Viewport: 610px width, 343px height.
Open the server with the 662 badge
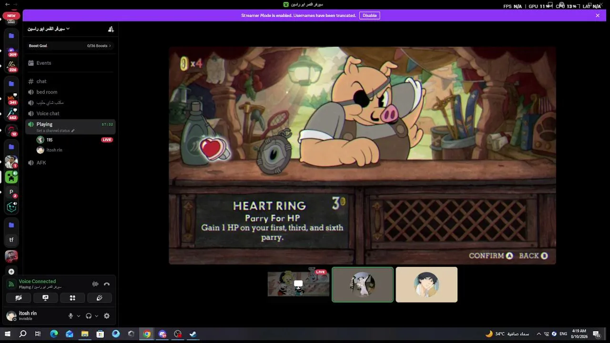pyautogui.click(x=11, y=114)
